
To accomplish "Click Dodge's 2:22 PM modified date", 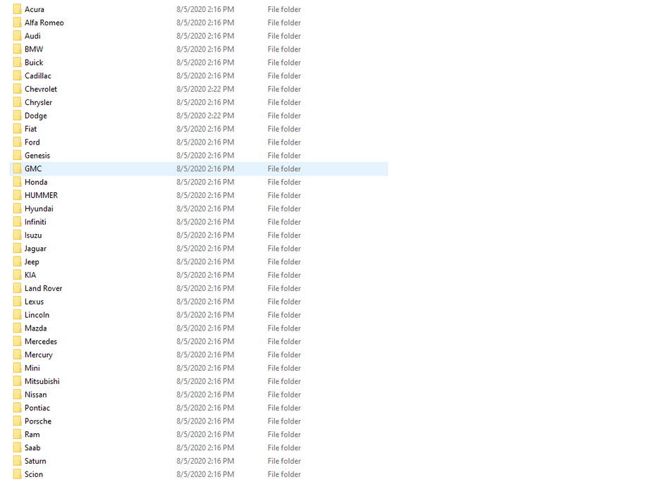I will [x=205, y=115].
